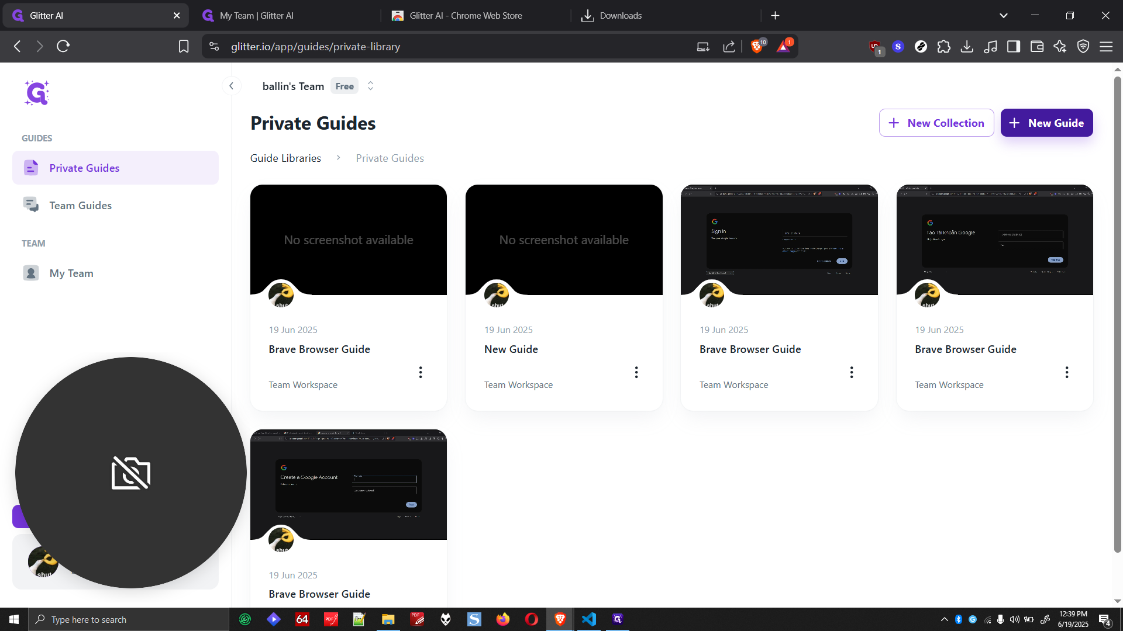Open a new browser tab
1123x631 pixels.
[775, 16]
